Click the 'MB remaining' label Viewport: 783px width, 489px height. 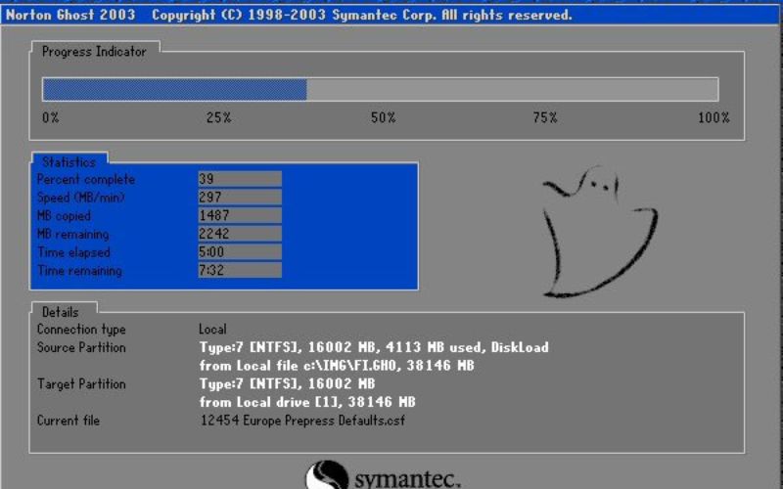pos(72,234)
